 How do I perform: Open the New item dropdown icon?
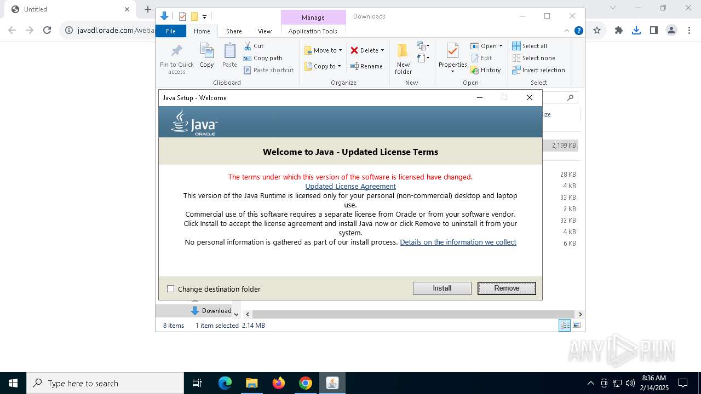(423, 46)
